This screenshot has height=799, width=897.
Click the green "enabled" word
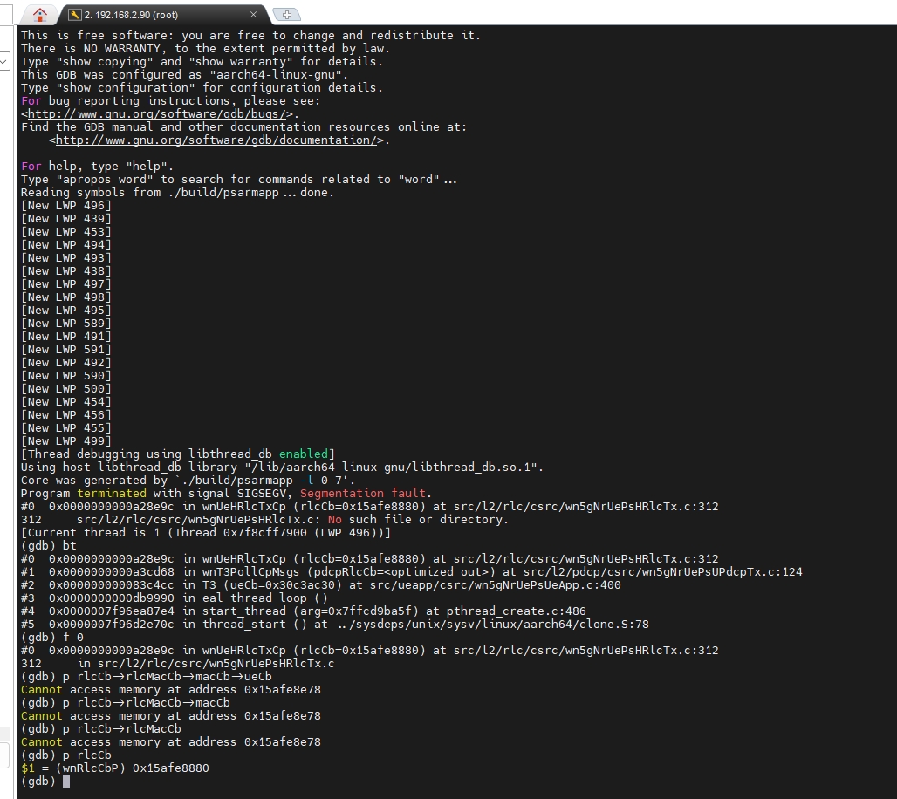pyautogui.click(x=305, y=454)
